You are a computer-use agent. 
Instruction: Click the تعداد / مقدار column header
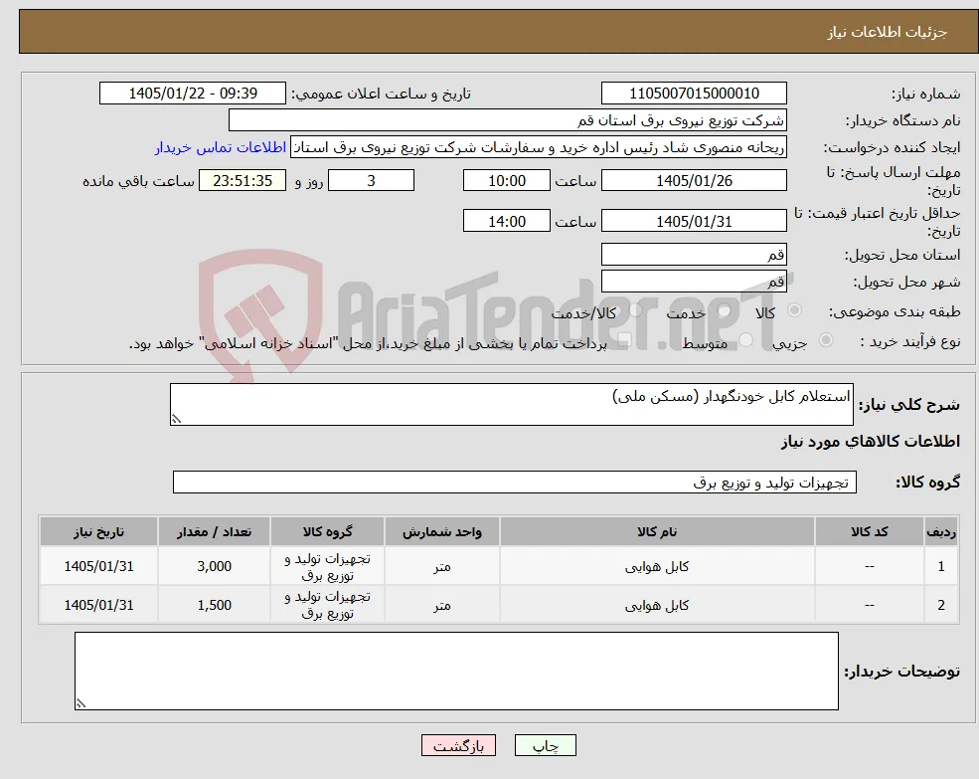coord(214,531)
